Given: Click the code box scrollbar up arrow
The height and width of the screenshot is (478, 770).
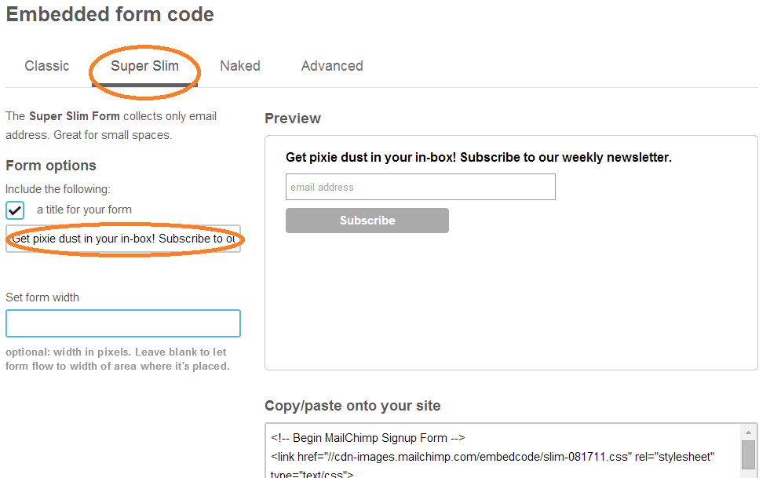Looking at the screenshot, I should tap(748, 432).
